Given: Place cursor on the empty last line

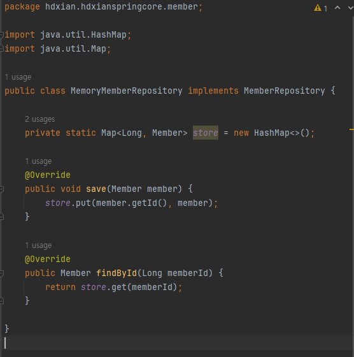Looking at the screenshot, I should [177, 343].
